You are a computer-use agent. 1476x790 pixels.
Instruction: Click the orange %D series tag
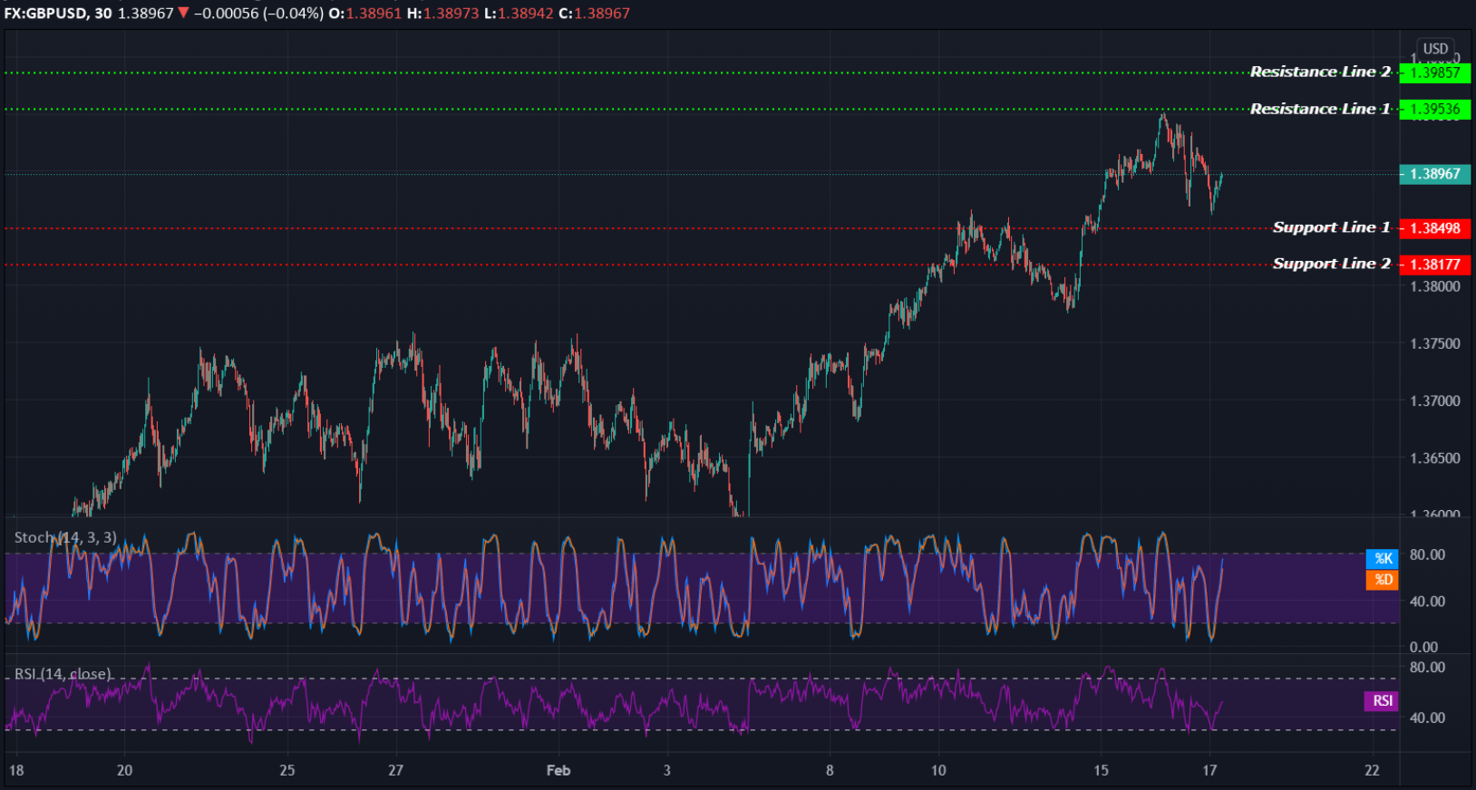(x=1383, y=580)
